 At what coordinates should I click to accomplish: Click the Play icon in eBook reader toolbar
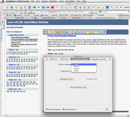pyautogui.click(x=54, y=32)
